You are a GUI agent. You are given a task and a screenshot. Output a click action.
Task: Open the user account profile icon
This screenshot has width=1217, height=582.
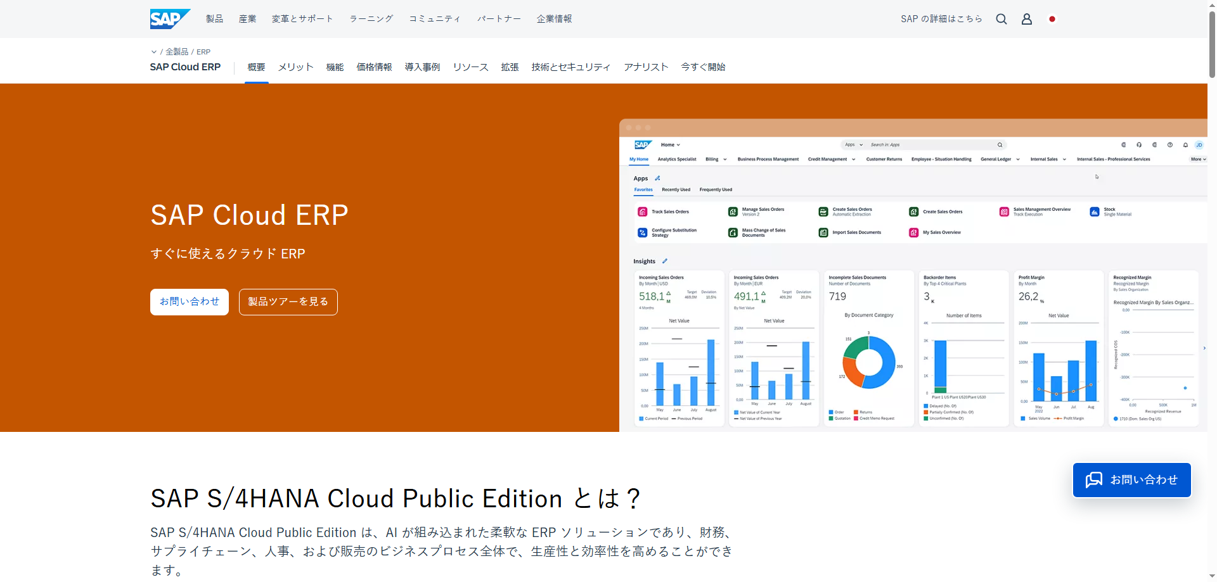click(x=1027, y=19)
